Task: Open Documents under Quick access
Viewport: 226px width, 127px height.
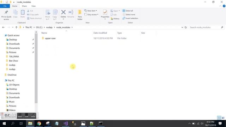Action: pyautogui.click(x=14, y=48)
